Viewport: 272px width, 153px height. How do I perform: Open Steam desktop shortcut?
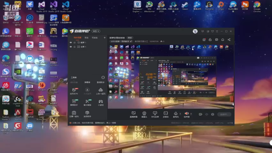[185, 6]
